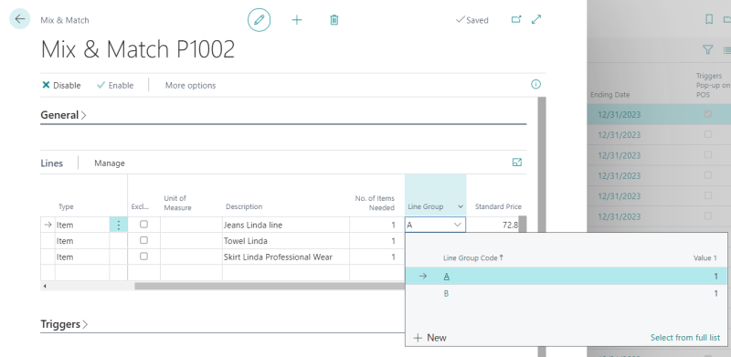731x357 pixels.
Task: Go back using the arrow button
Action: tap(19, 19)
